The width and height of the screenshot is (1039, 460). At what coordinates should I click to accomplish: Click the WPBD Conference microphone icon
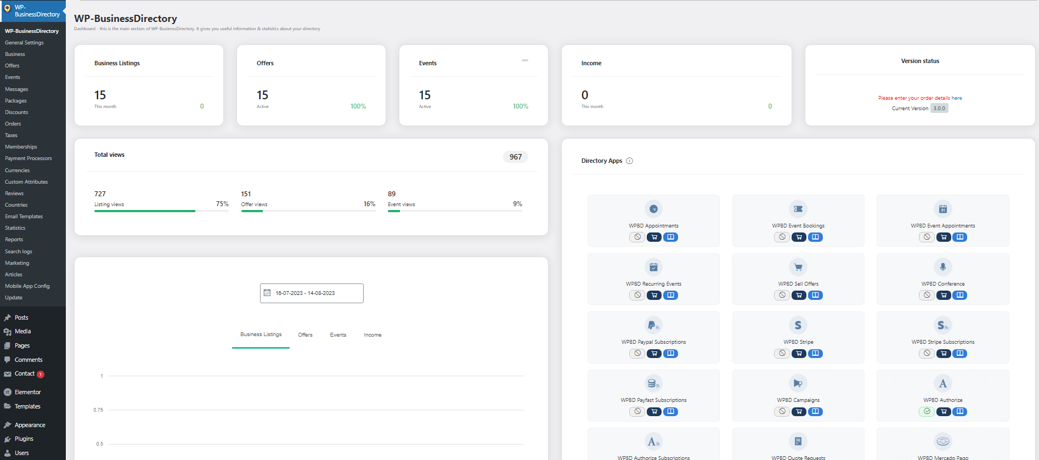click(943, 267)
